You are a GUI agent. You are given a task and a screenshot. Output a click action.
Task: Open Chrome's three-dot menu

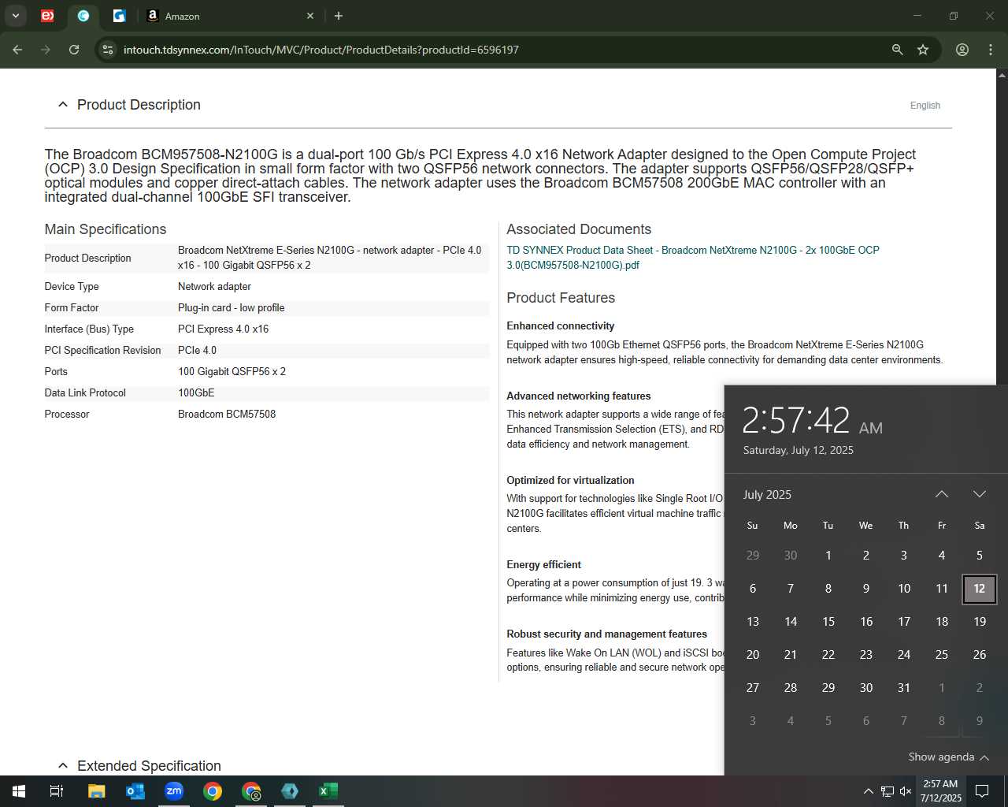(991, 50)
